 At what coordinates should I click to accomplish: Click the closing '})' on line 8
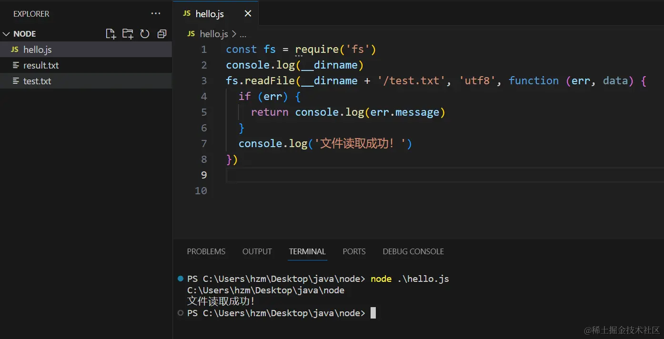232,160
